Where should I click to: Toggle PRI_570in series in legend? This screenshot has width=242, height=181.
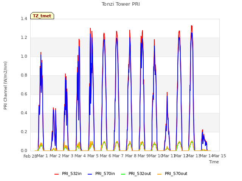click(101, 173)
